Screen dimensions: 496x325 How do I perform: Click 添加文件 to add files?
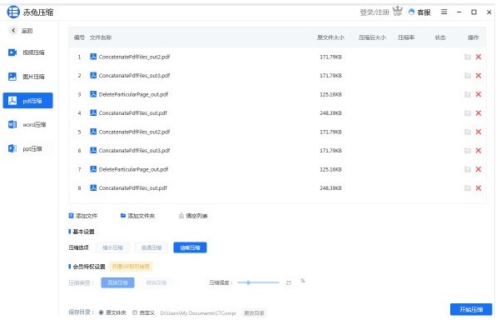coord(83,216)
